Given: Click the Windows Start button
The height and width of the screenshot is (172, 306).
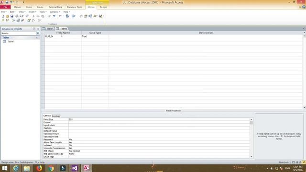Looking at the screenshot, I should click(4, 168).
